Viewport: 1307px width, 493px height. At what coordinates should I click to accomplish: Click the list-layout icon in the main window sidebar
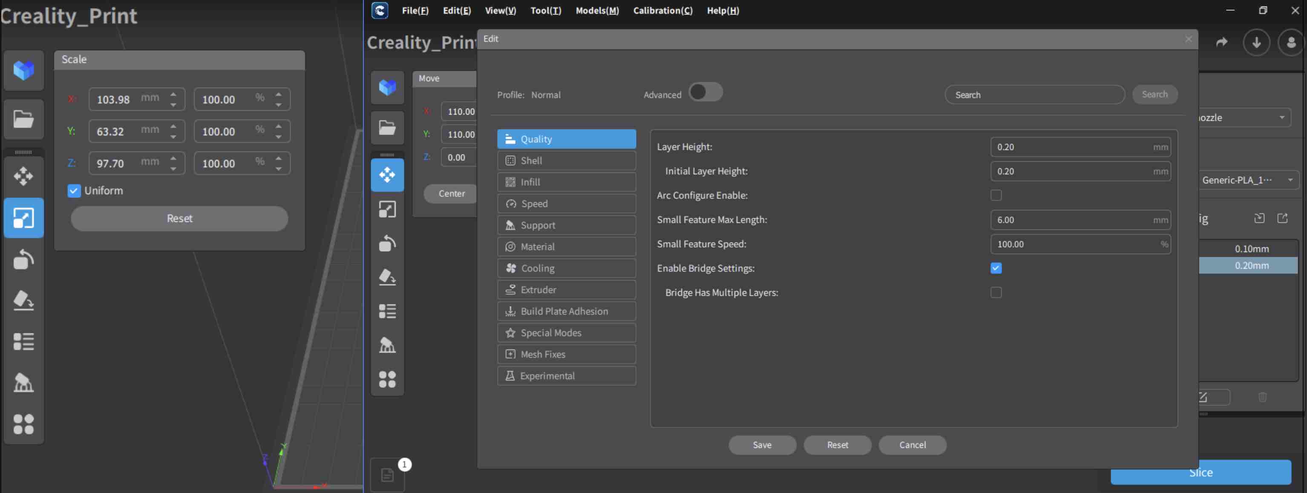(x=387, y=311)
